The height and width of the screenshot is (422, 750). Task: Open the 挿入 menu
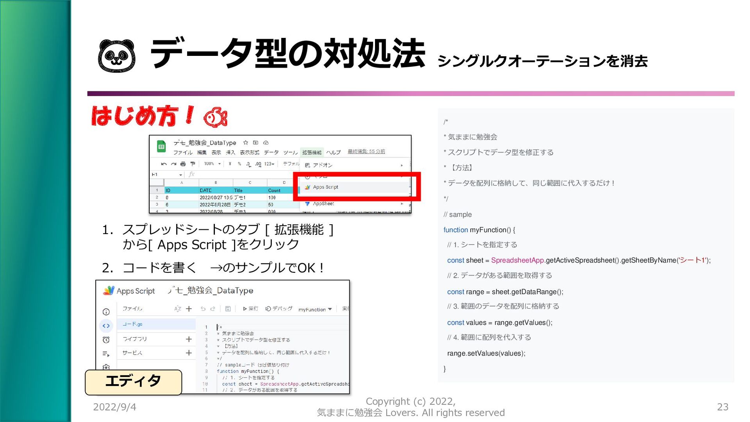coord(230,152)
